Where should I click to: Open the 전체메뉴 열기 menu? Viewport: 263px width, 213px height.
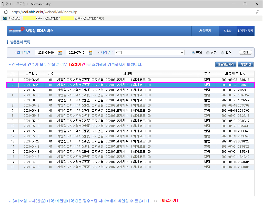click(245, 31)
